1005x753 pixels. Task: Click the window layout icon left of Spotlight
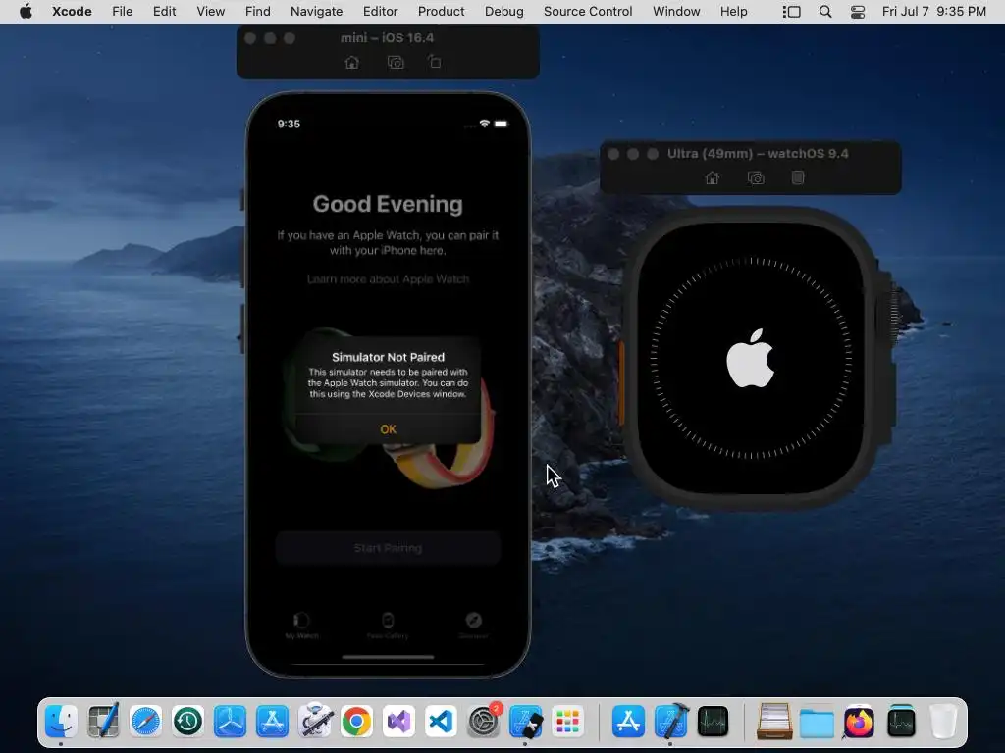point(792,12)
